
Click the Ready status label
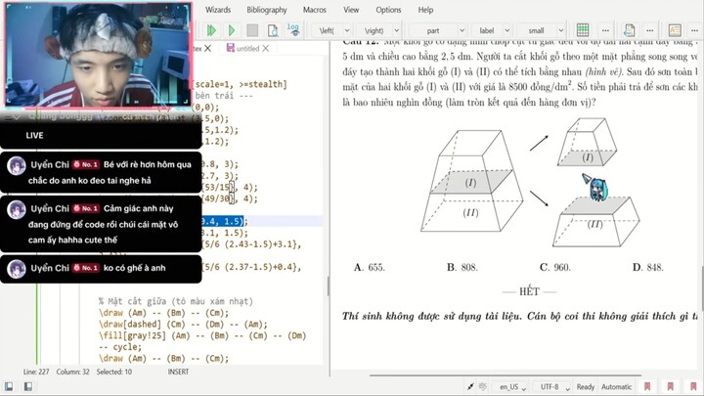click(x=586, y=386)
